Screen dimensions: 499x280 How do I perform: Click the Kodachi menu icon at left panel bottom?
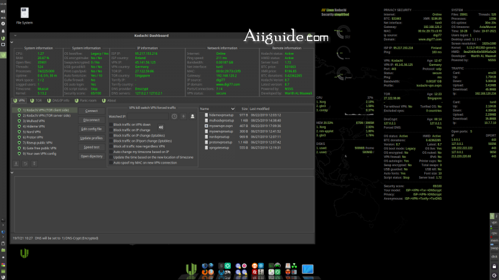(x=3, y=277)
